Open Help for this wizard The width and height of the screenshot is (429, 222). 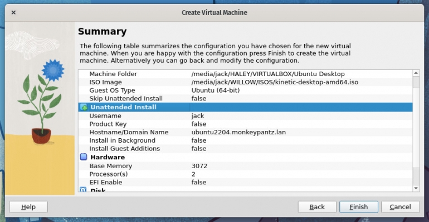point(28,207)
